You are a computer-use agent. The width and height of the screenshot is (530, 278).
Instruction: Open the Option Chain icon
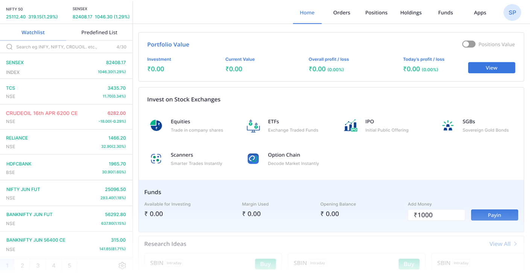click(253, 159)
